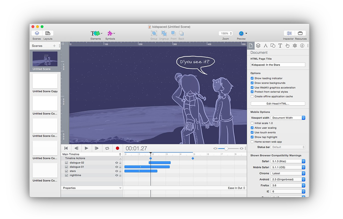Switch to Element inspector tab

(273, 46)
